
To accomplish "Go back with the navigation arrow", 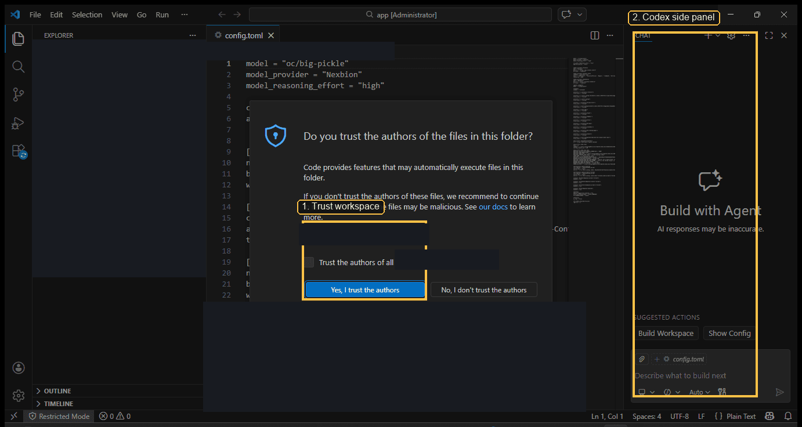I will point(222,15).
